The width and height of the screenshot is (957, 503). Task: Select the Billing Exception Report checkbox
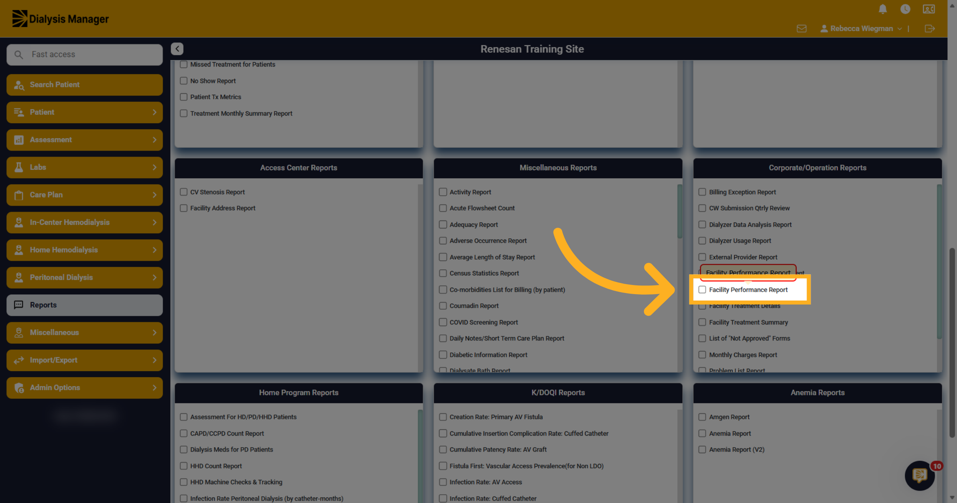(702, 192)
